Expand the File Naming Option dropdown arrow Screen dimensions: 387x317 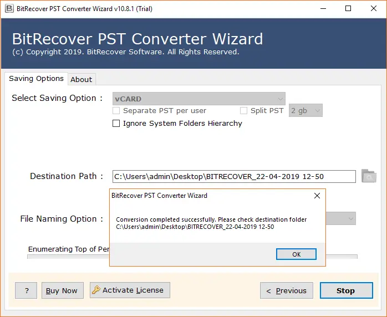(350, 219)
